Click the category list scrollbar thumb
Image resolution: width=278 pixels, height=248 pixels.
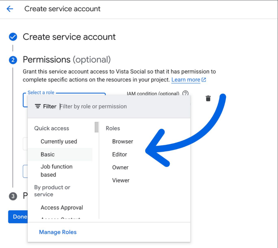tap(96, 127)
